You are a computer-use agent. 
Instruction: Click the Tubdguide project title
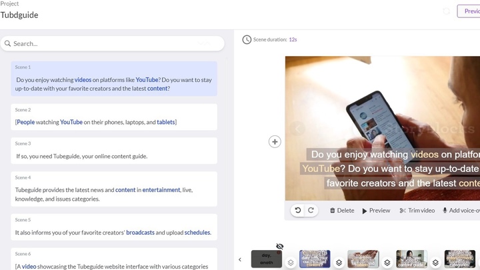pyautogui.click(x=19, y=15)
